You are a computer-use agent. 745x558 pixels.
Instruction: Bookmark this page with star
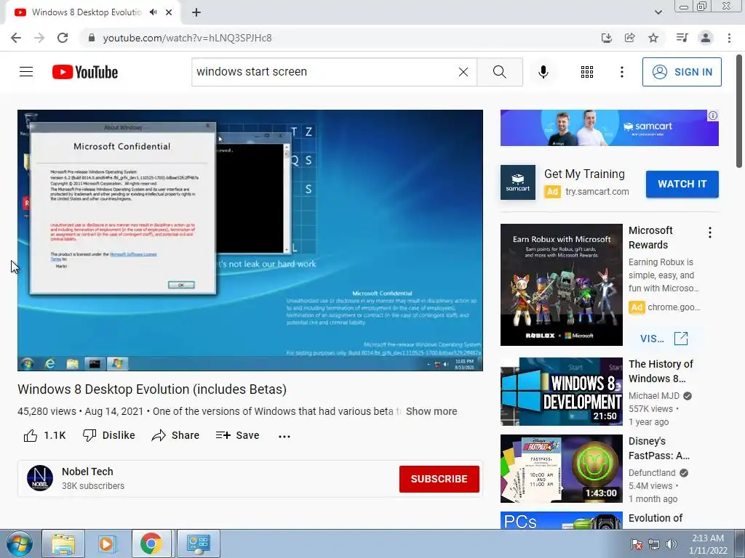[x=653, y=38]
